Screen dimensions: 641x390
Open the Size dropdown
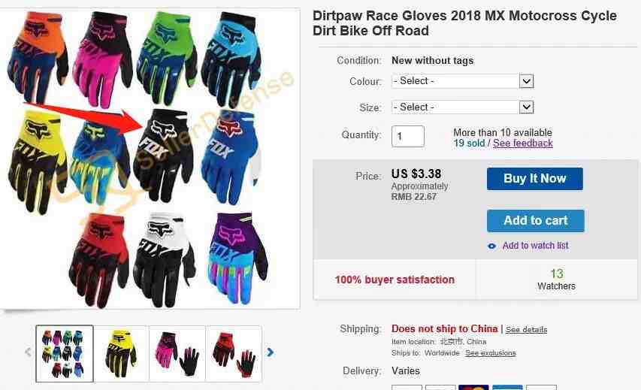pos(462,107)
